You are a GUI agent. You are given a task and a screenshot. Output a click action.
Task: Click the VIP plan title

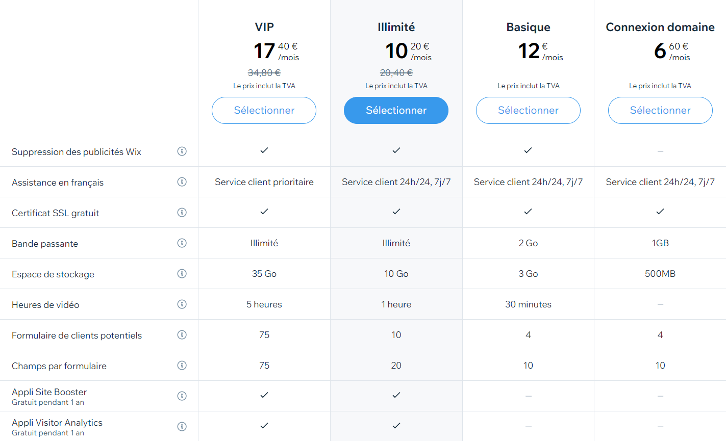click(x=264, y=27)
